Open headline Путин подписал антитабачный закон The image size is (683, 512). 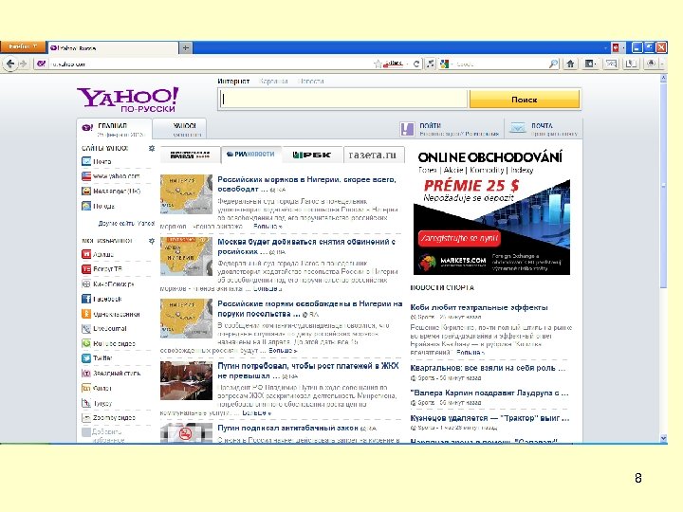[x=287, y=428]
